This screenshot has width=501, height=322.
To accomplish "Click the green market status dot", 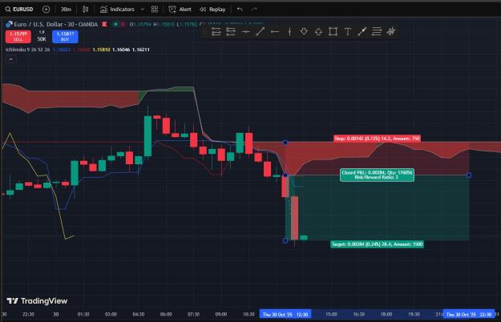I will click(115, 24).
